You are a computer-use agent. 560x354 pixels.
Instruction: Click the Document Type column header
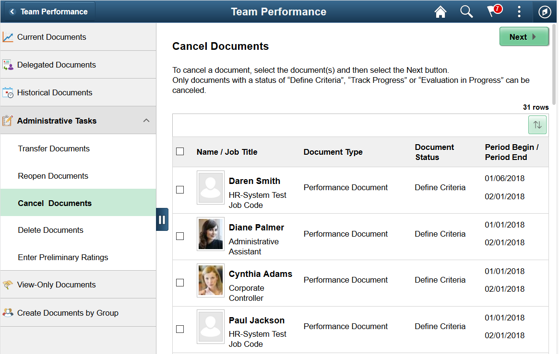[x=333, y=152]
